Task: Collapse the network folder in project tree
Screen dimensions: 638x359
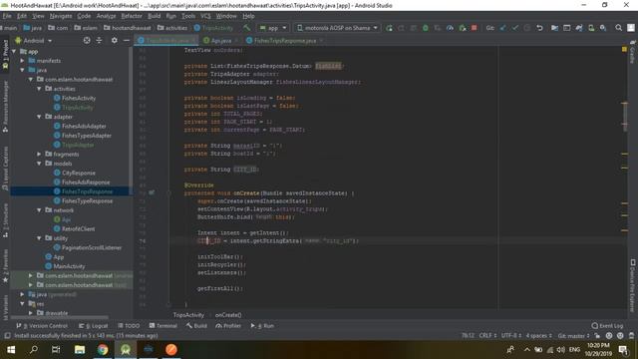Action: click(x=39, y=210)
